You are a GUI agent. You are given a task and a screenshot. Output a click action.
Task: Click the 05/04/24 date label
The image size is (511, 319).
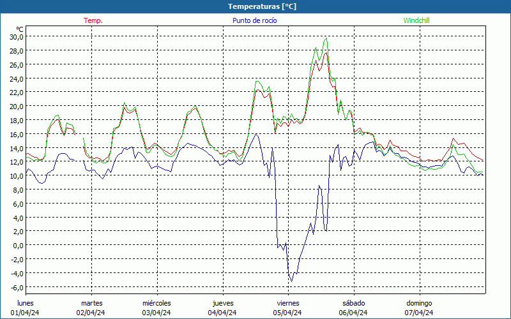click(288, 313)
